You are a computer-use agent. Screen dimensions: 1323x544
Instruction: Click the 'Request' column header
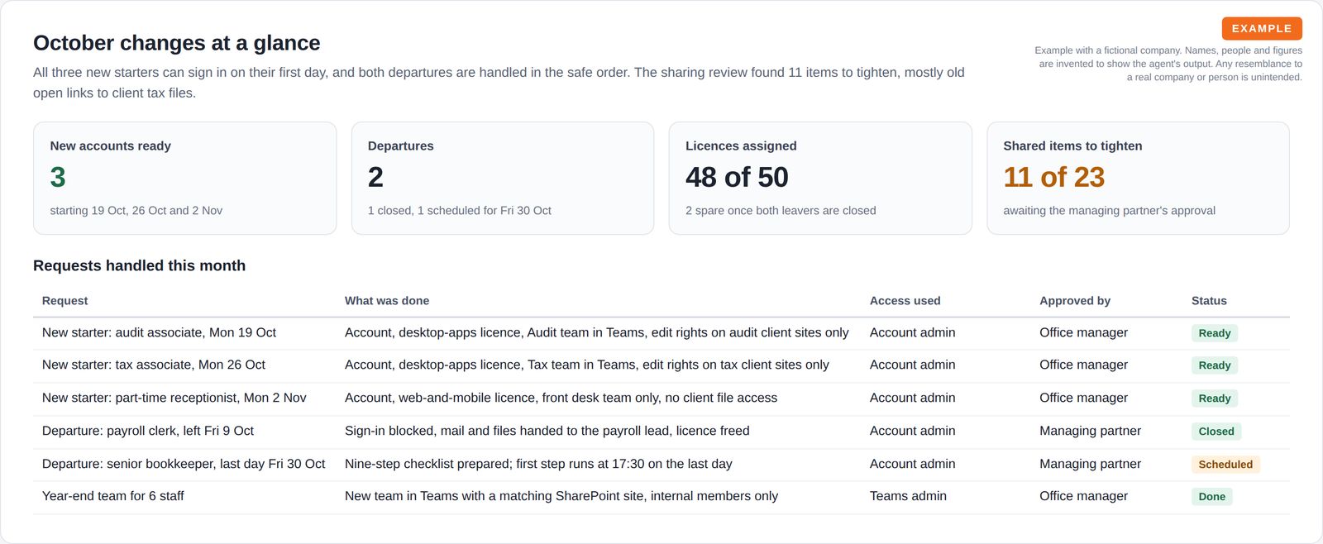64,301
